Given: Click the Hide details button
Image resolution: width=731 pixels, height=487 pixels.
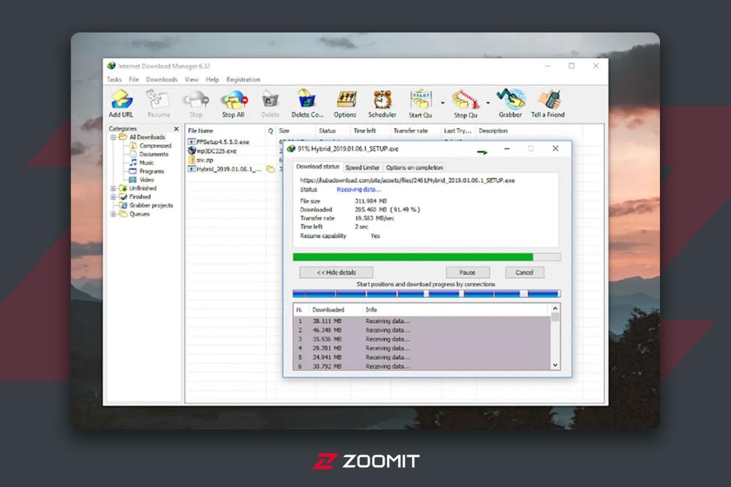Looking at the screenshot, I should (336, 273).
